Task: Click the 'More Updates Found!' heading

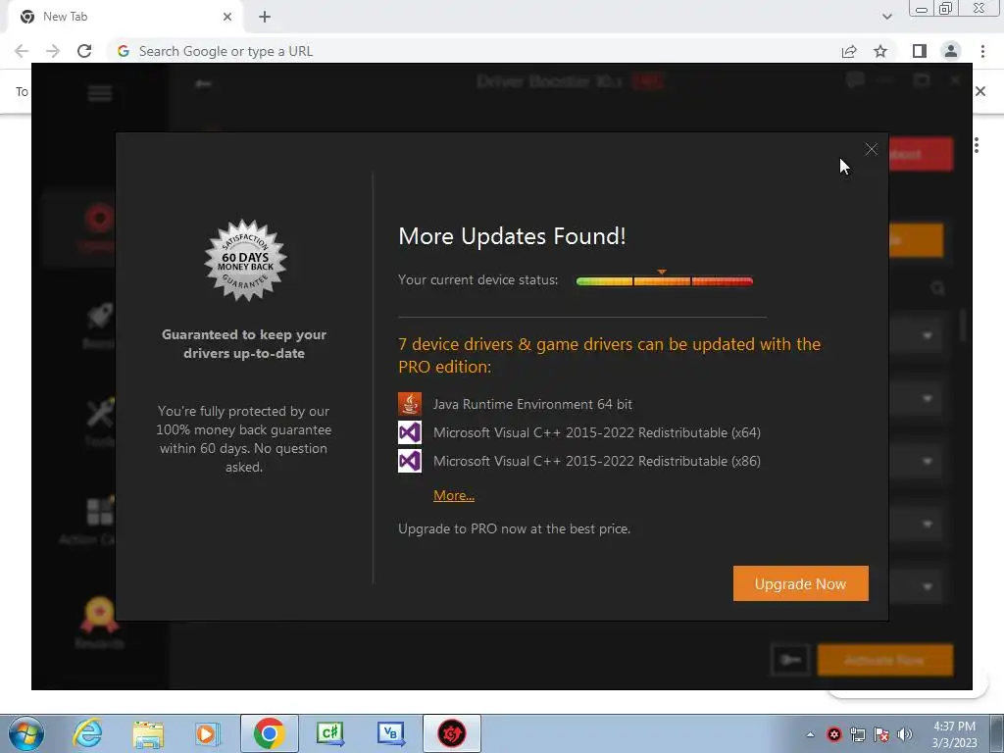Action: (x=512, y=236)
